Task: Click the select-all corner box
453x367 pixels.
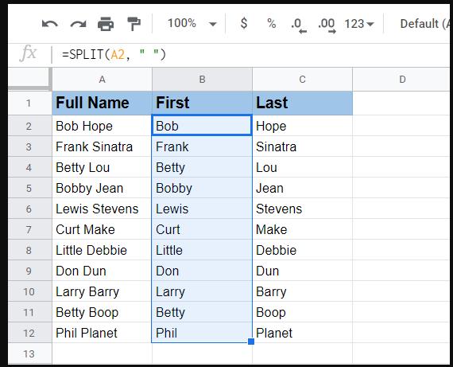Action: click(29, 79)
